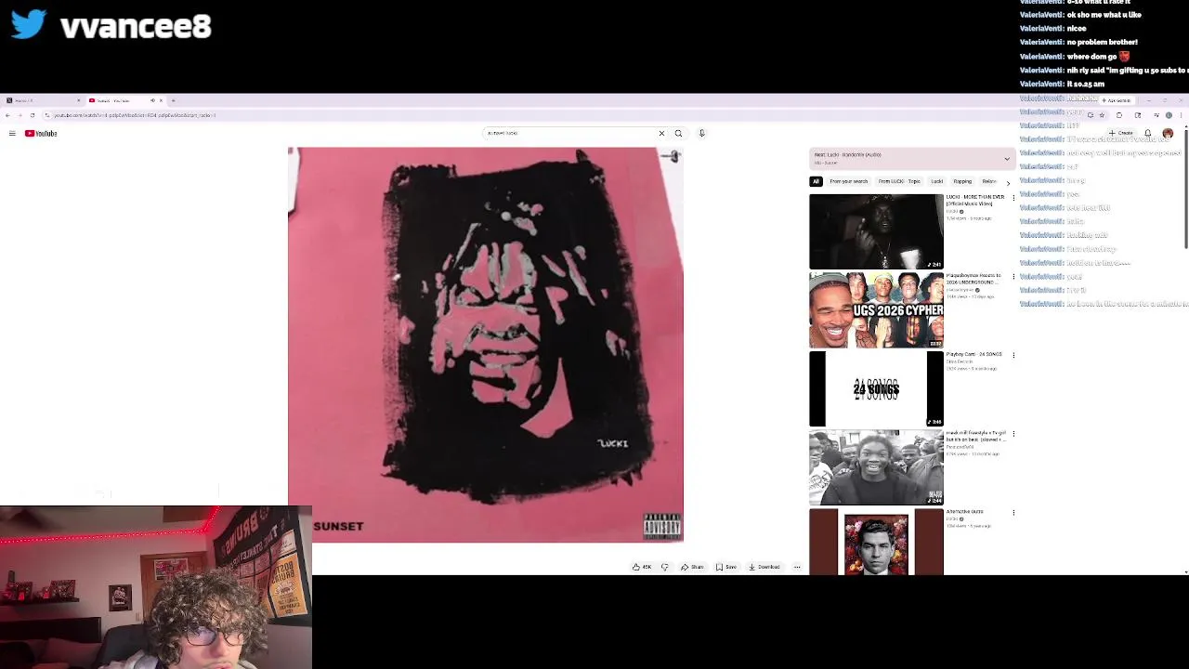Screen dimensions: 1189x669
Task: Click the Sunset album cover video player
Action: pyautogui.click(x=485, y=345)
